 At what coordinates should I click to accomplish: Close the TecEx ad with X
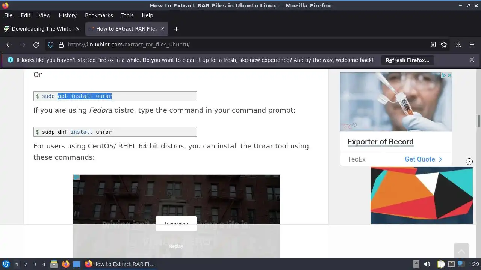click(x=449, y=75)
